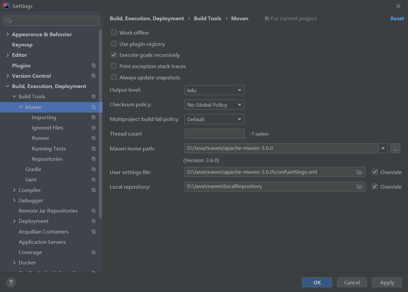The width and height of the screenshot is (408, 292).
Task: Click the IntelliJ logo in the title bar
Action: point(6,6)
